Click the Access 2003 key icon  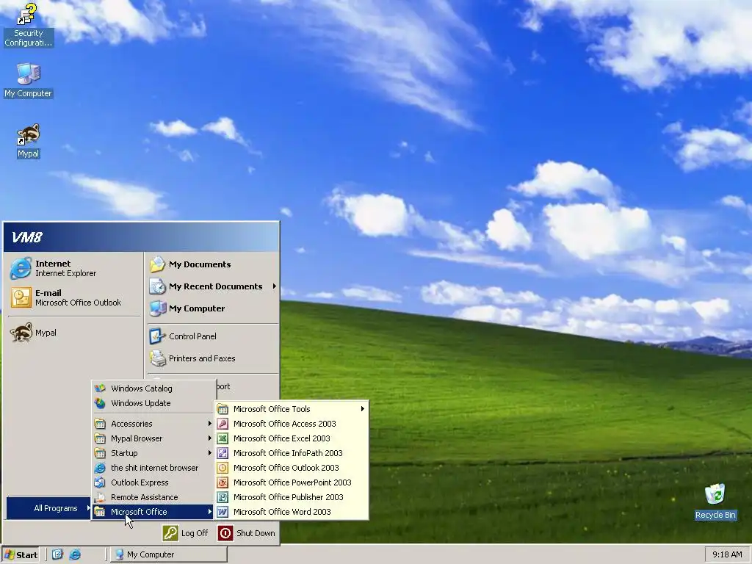(x=223, y=424)
